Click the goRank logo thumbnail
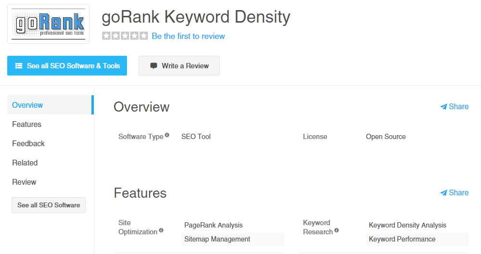481x254 pixels. click(48, 24)
